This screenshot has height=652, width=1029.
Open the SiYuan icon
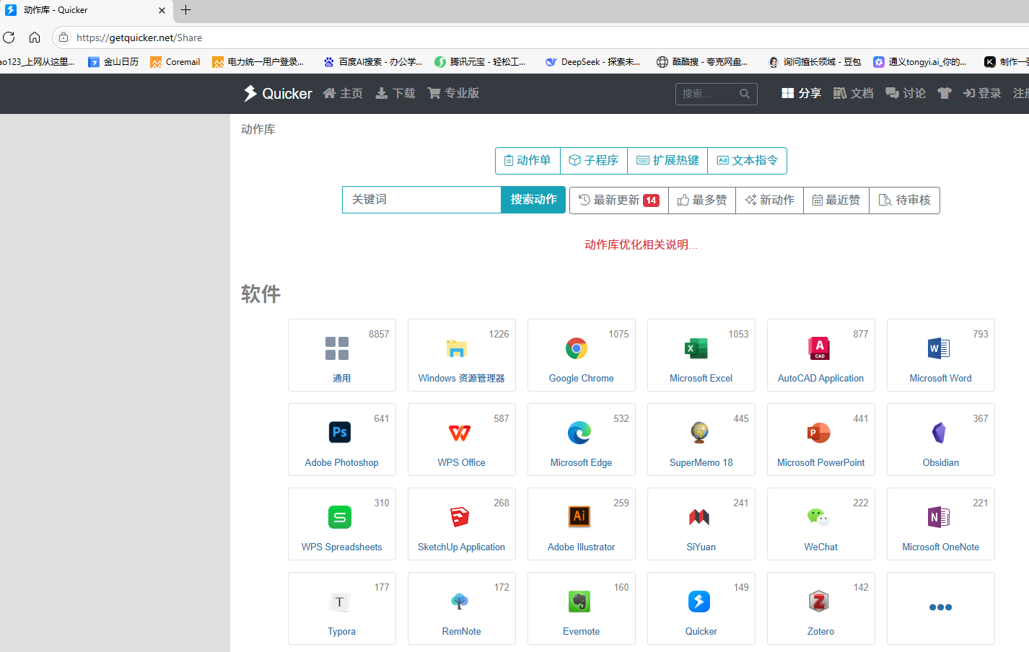(699, 517)
